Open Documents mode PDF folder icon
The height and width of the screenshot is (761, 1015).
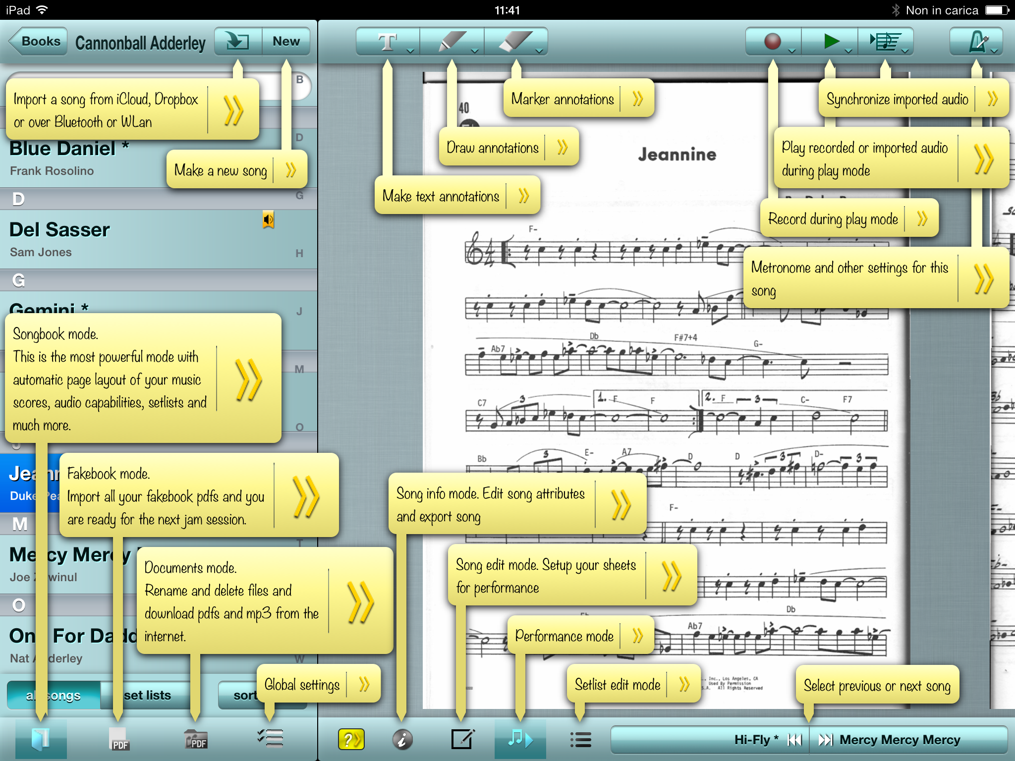click(195, 739)
